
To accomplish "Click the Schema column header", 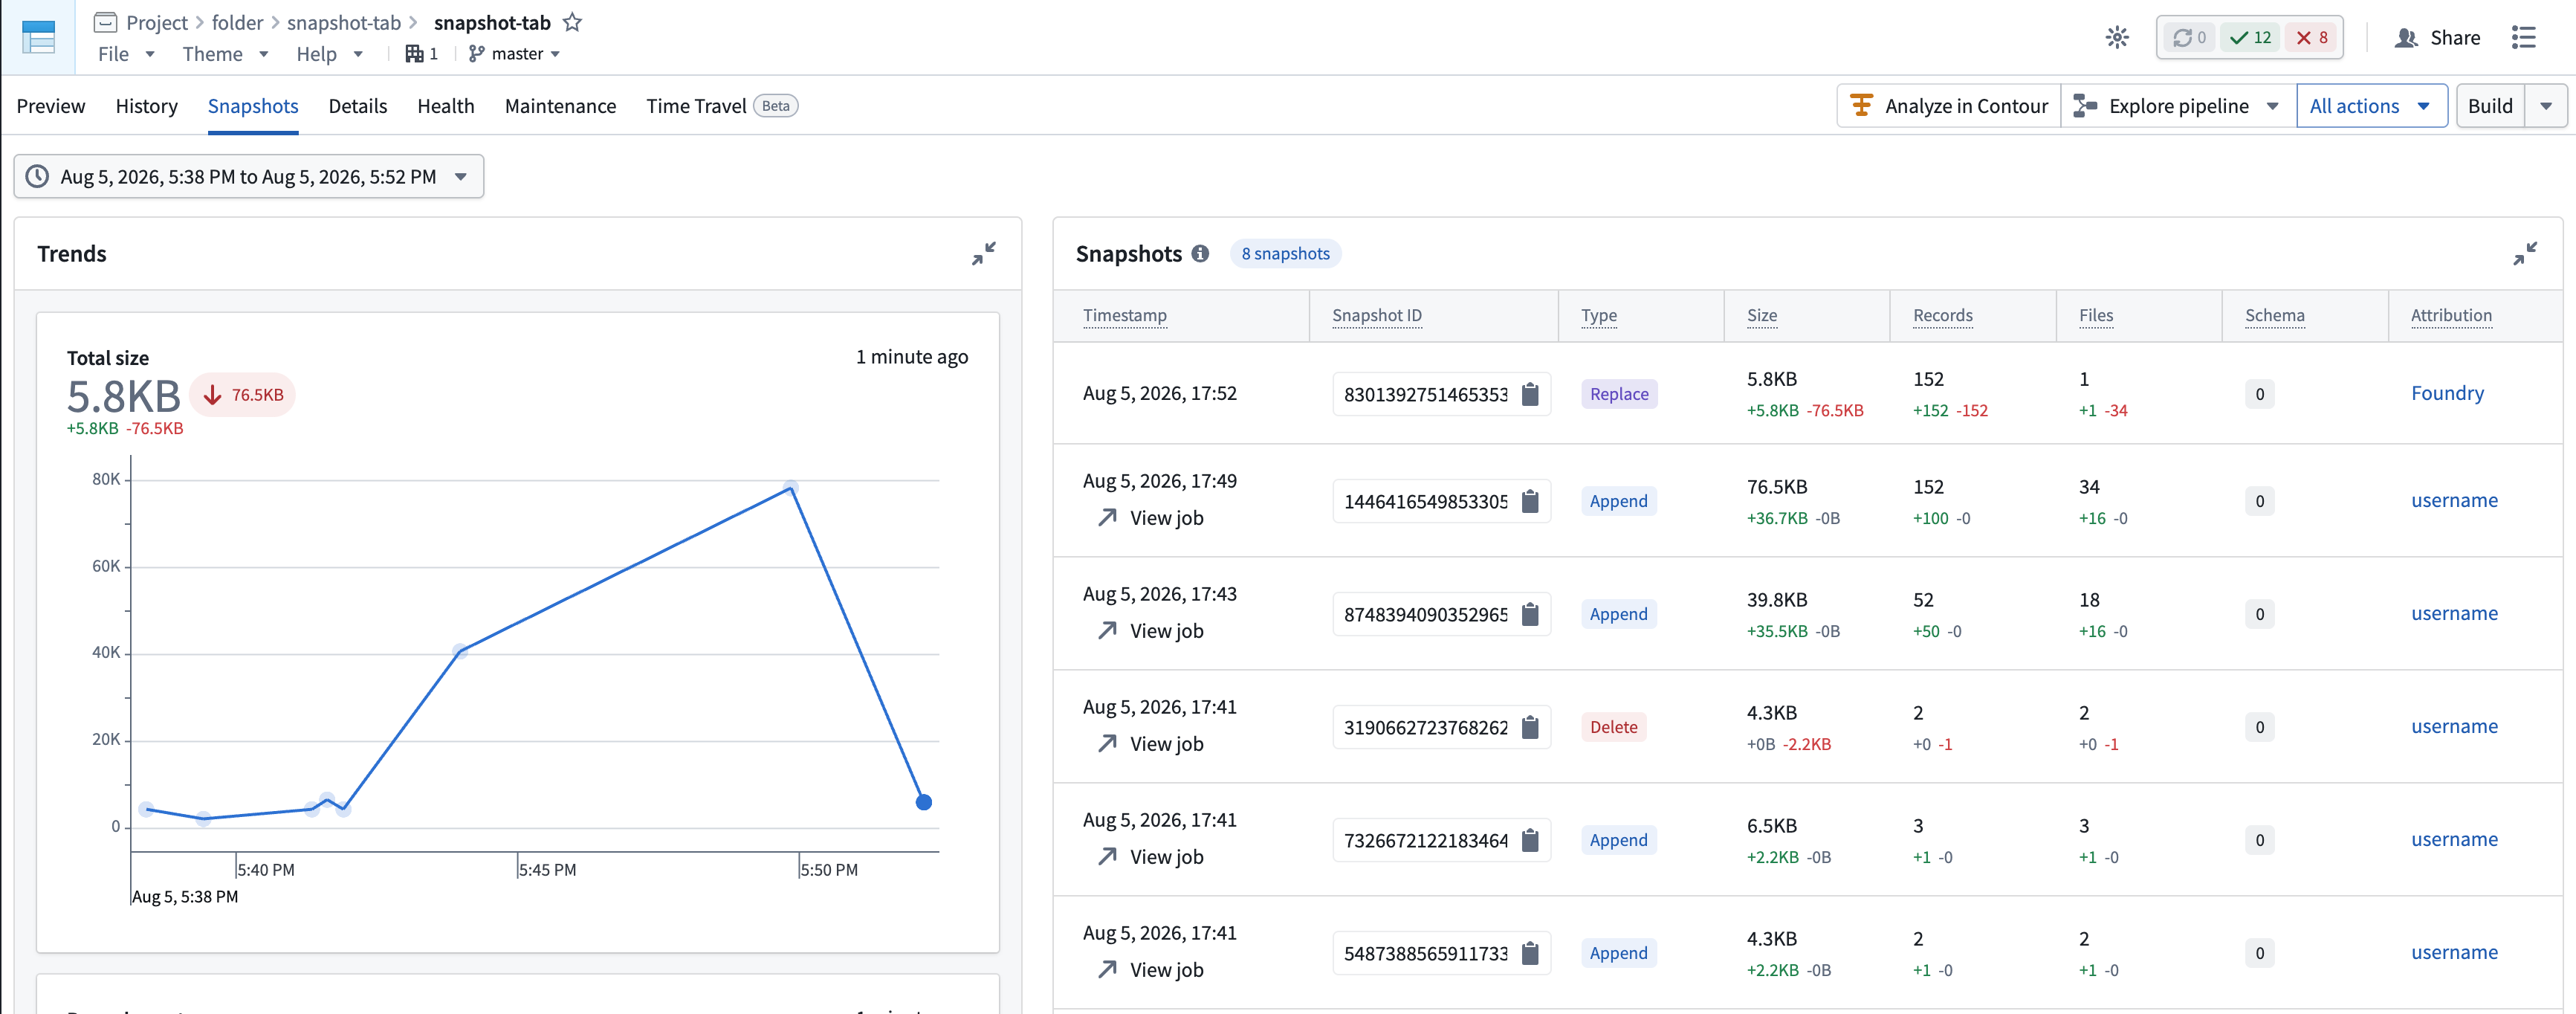I will (x=2275, y=315).
